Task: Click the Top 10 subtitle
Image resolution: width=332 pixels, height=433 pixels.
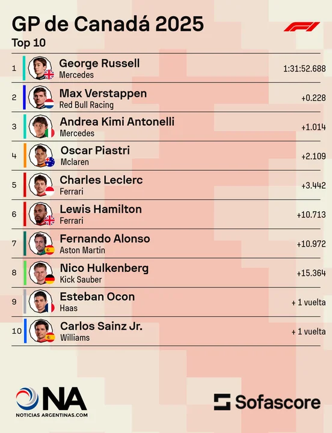Action: [x=29, y=43]
